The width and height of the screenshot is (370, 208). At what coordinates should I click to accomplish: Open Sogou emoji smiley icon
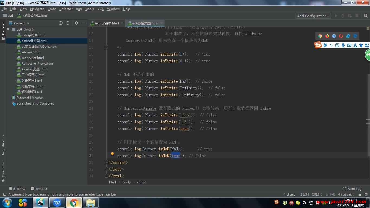coord(337,45)
